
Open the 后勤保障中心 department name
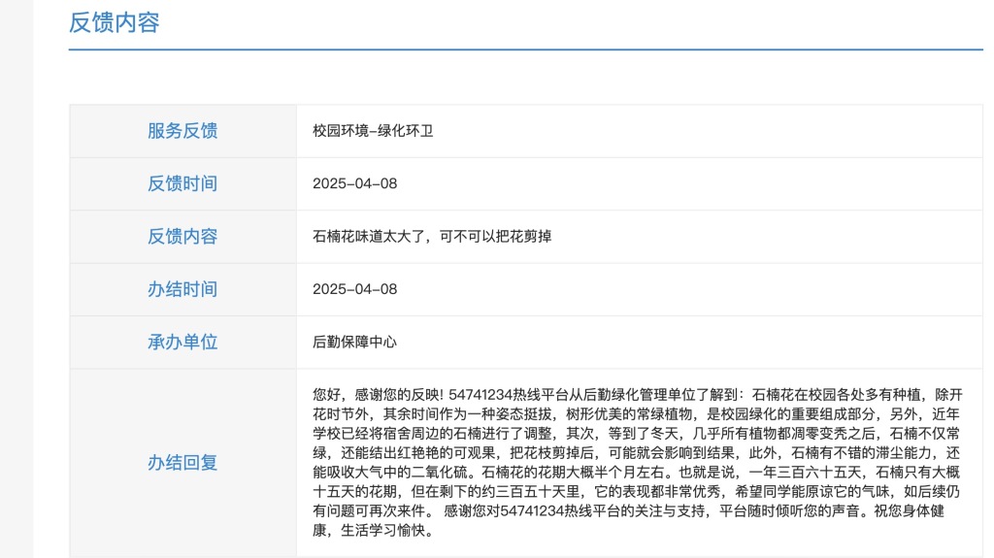tap(354, 342)
